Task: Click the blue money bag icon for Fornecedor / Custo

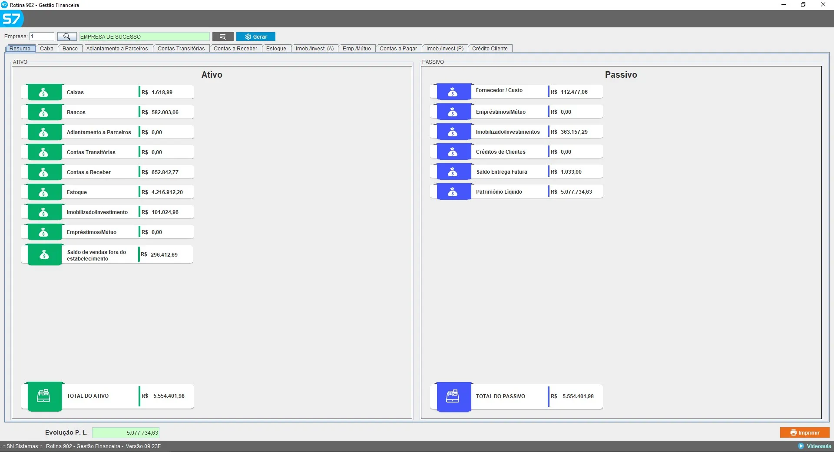Action: pyautogui.click(x=453, y=92)
